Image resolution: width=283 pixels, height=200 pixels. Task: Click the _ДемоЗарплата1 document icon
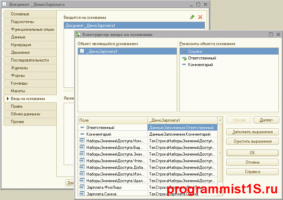pos(82,51)
